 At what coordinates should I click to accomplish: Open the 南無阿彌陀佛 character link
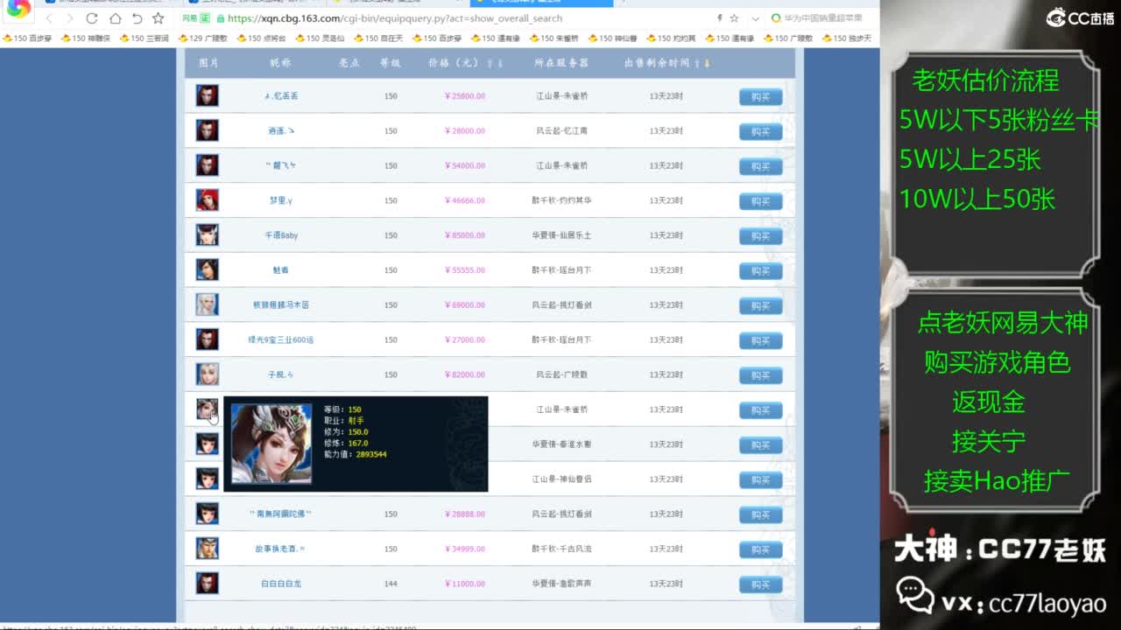pyautogui.click(x=281, y=514)
